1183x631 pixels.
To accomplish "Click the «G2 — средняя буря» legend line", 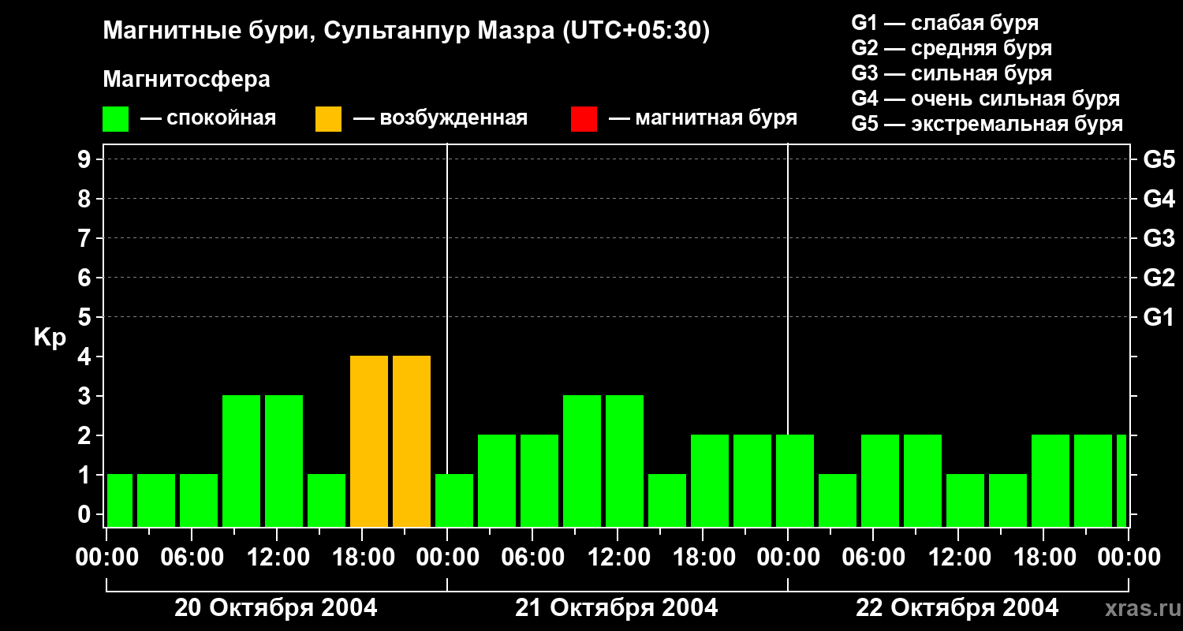I will coord(952,48).
